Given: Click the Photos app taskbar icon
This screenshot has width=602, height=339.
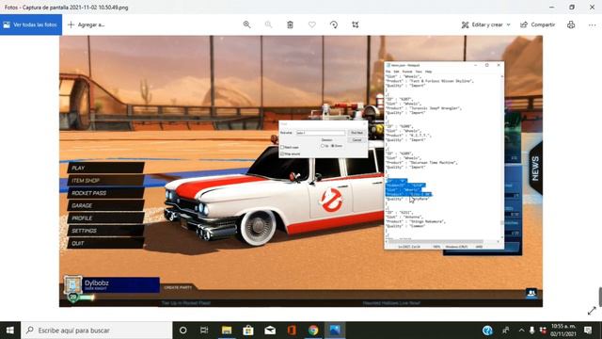Looking at the screenshot, I should (x=335, y=331).
